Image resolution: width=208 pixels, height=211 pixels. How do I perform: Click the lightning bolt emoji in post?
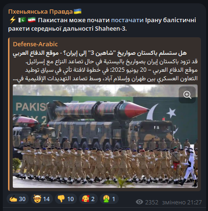12,20
